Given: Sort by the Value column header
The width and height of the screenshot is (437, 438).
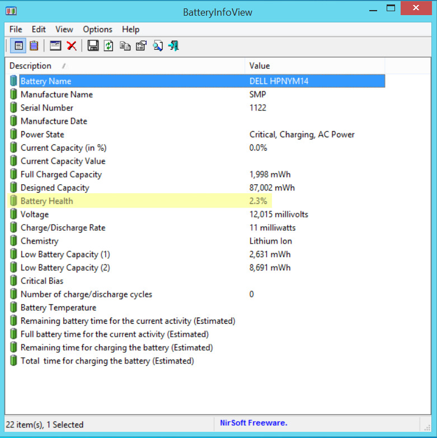Looking at the screenshot, I should point(315,66).
